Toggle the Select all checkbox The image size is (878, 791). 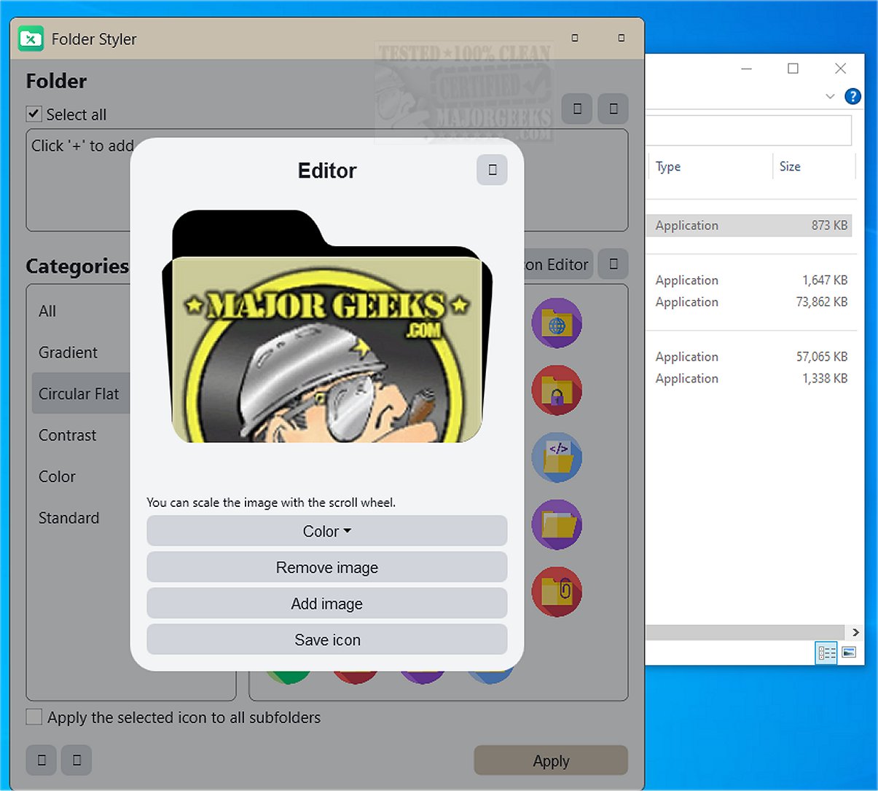point(34,114)
